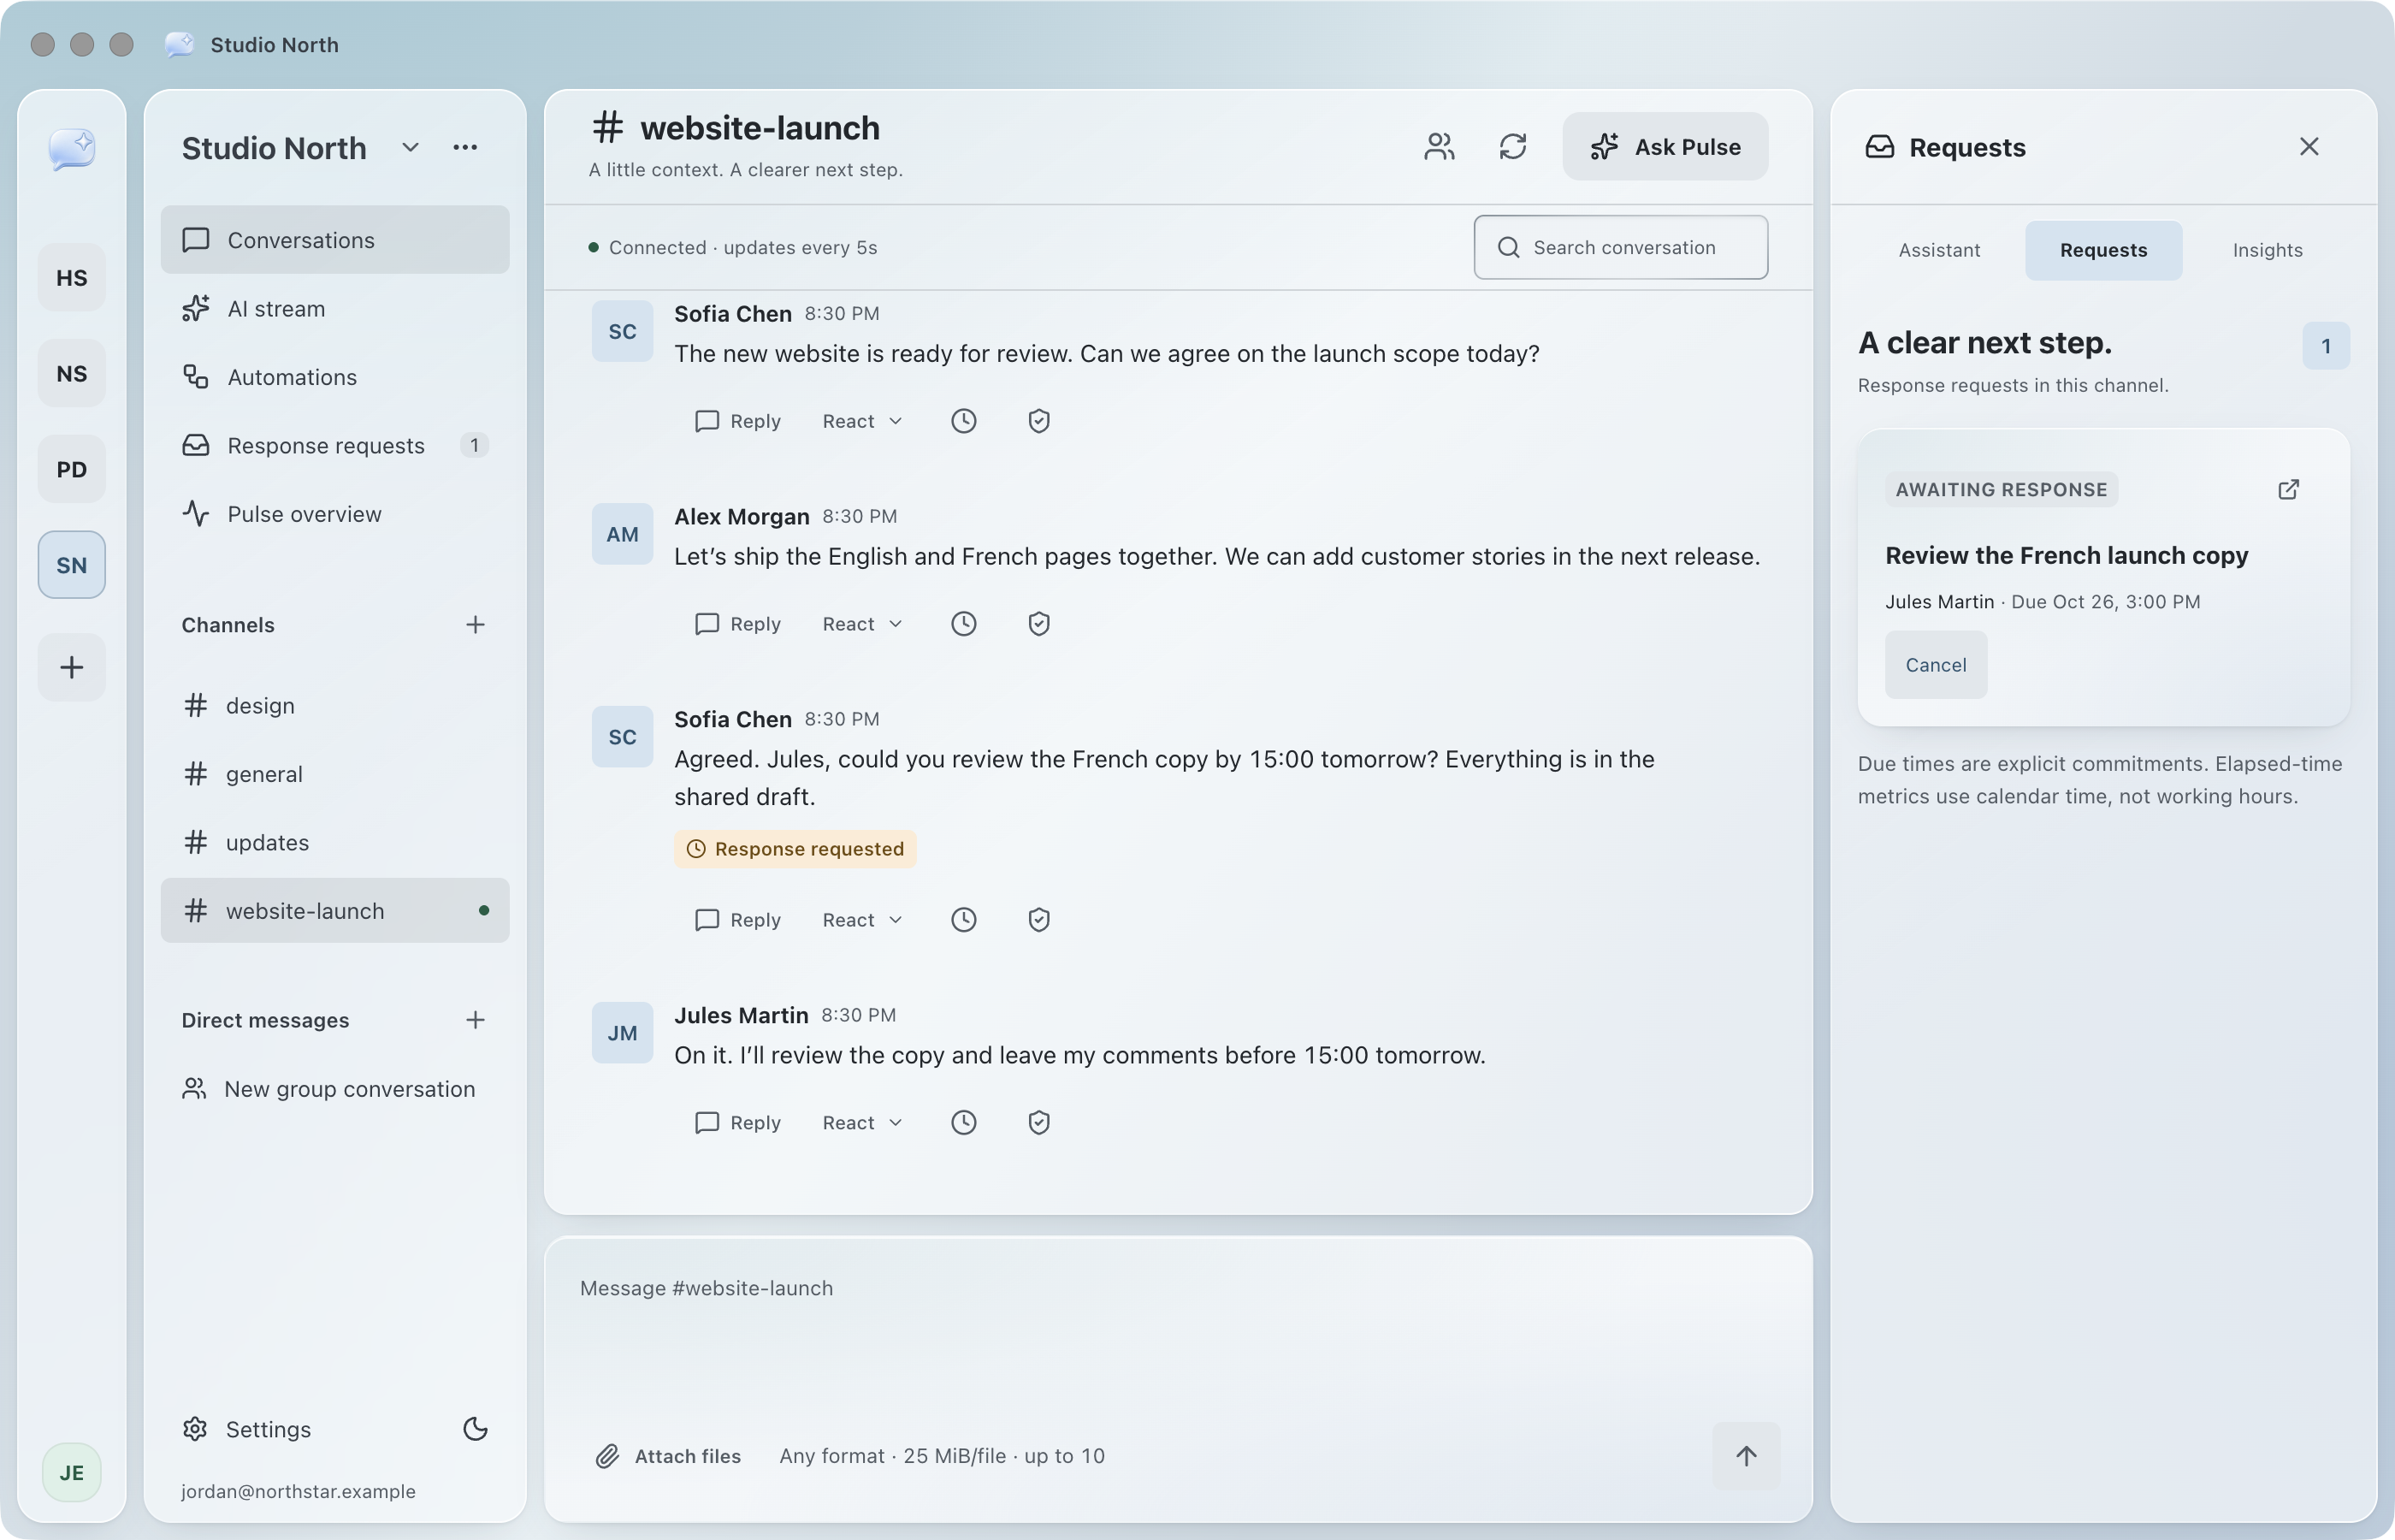The height and width of the screenshot is (1540, 2395).
Task: Open the JE user profile avatar
Action: [x=72, y=1473]
